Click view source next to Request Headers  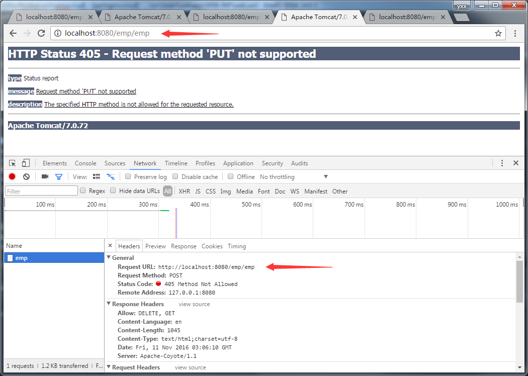[x=190, y=367]
